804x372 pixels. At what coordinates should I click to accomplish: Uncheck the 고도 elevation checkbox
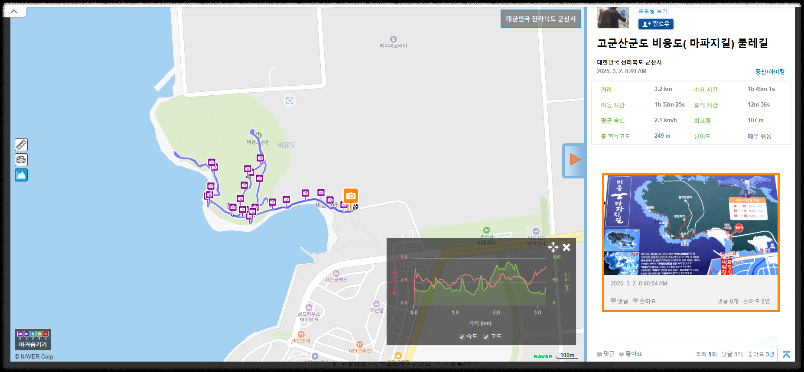486,337
